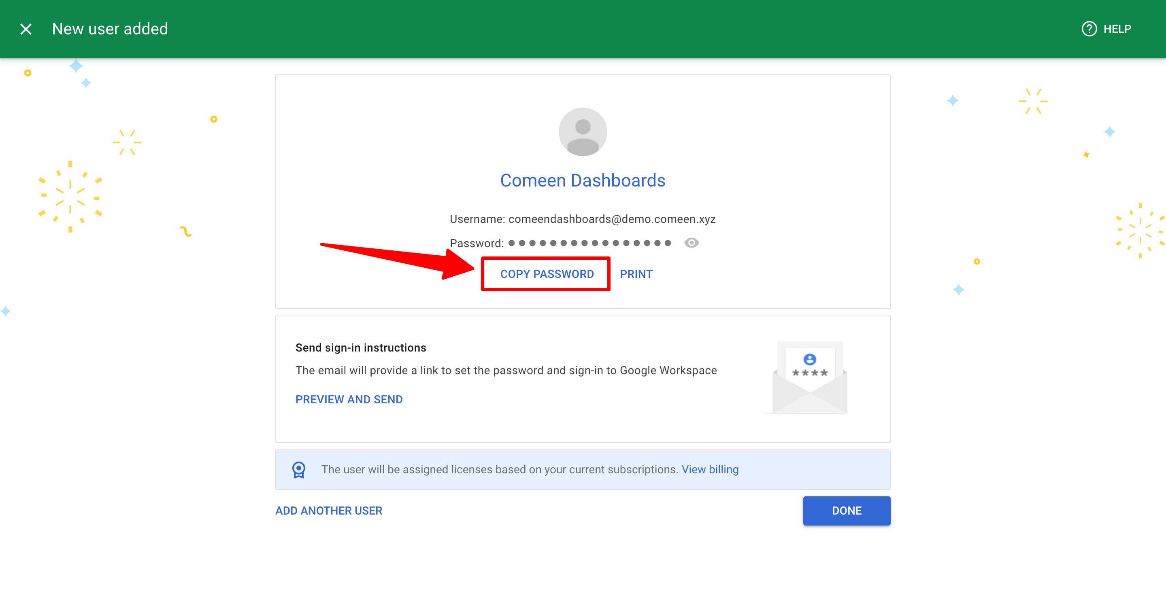The width and height of the screenshot is (1166, 589).
Task: Click the email link description text
Action: coord(506,371)
